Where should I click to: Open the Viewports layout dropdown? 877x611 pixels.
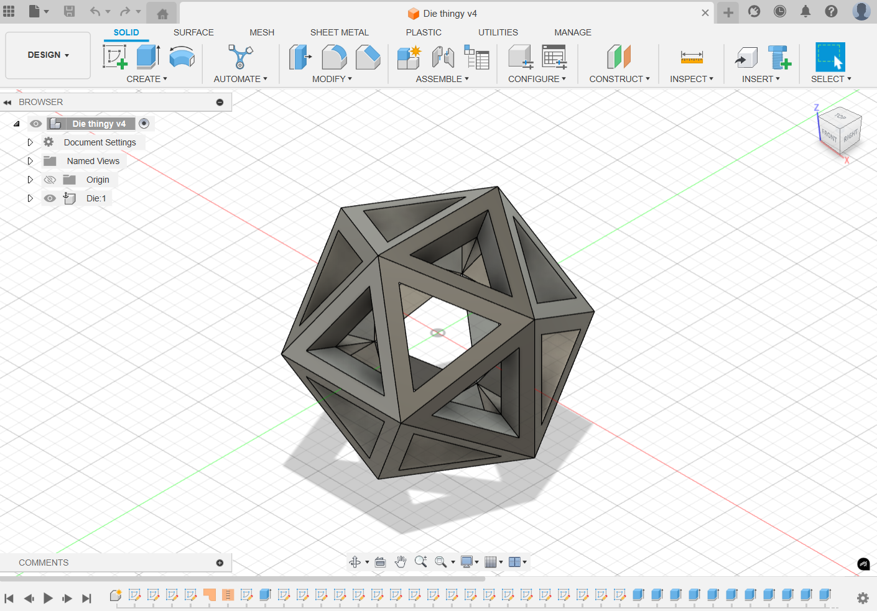coord(517,562)
